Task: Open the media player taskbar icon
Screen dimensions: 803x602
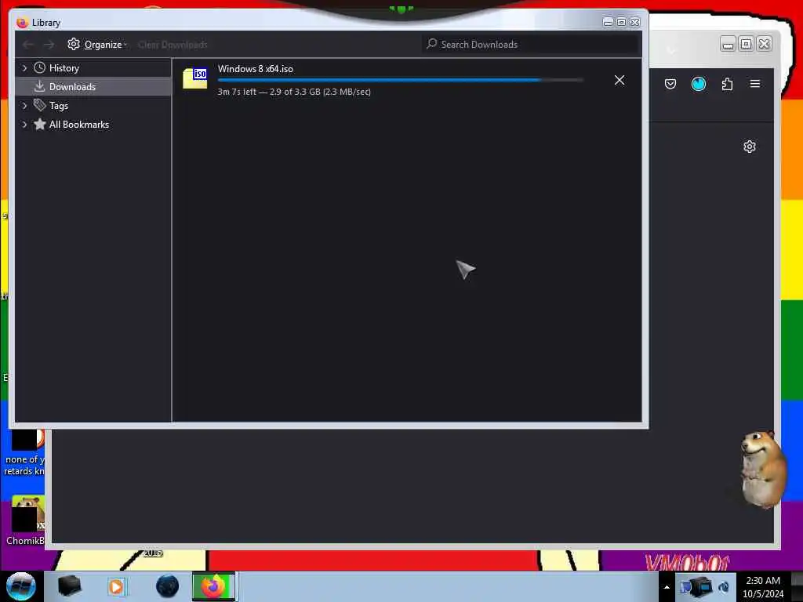Action: coord(116,586)
